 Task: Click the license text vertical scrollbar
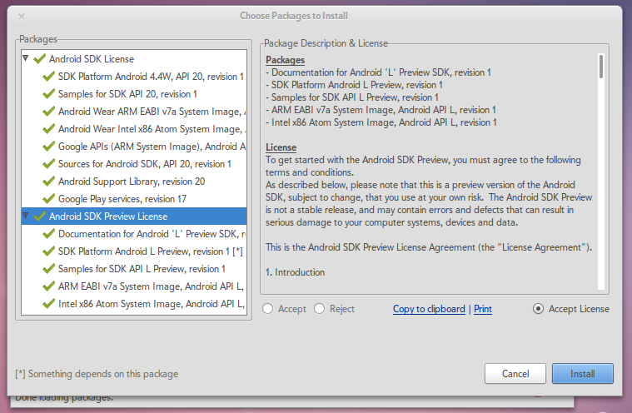pyautogui.click(x=600, y=67)
